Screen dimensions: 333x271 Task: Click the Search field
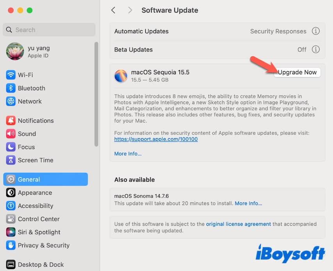pyautogui.click(x=49, y=30)
